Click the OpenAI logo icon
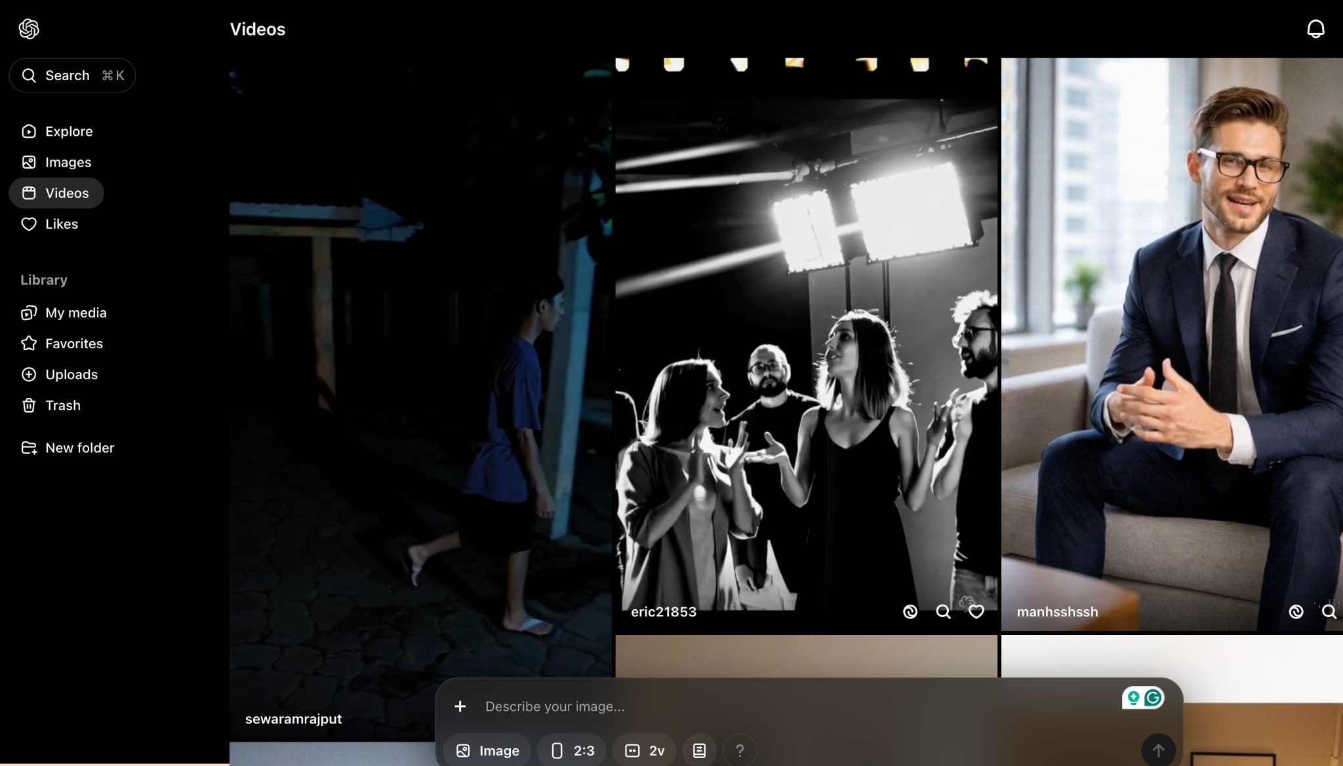The image size is (1343, 766). [x=29, y=29]
